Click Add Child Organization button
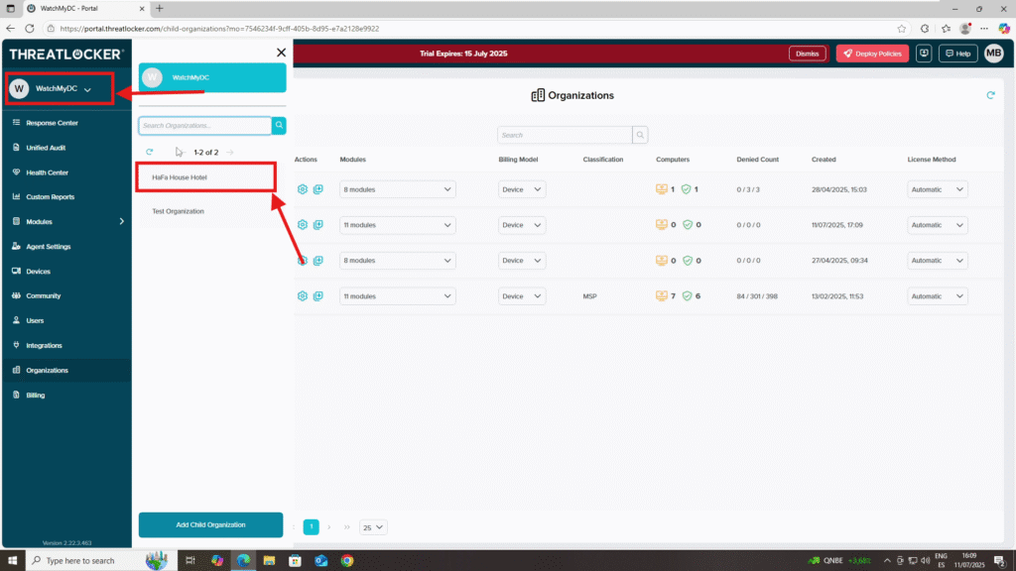This screenshot has height=571, width=1016. [x=210, y=525]
